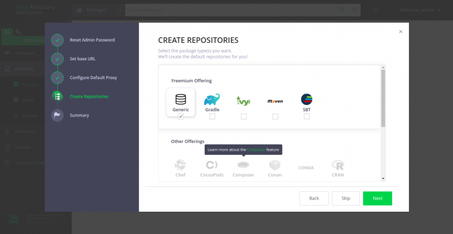Open the search filter icon
This screenshot has width=453, height=234.
pos(354,10)
